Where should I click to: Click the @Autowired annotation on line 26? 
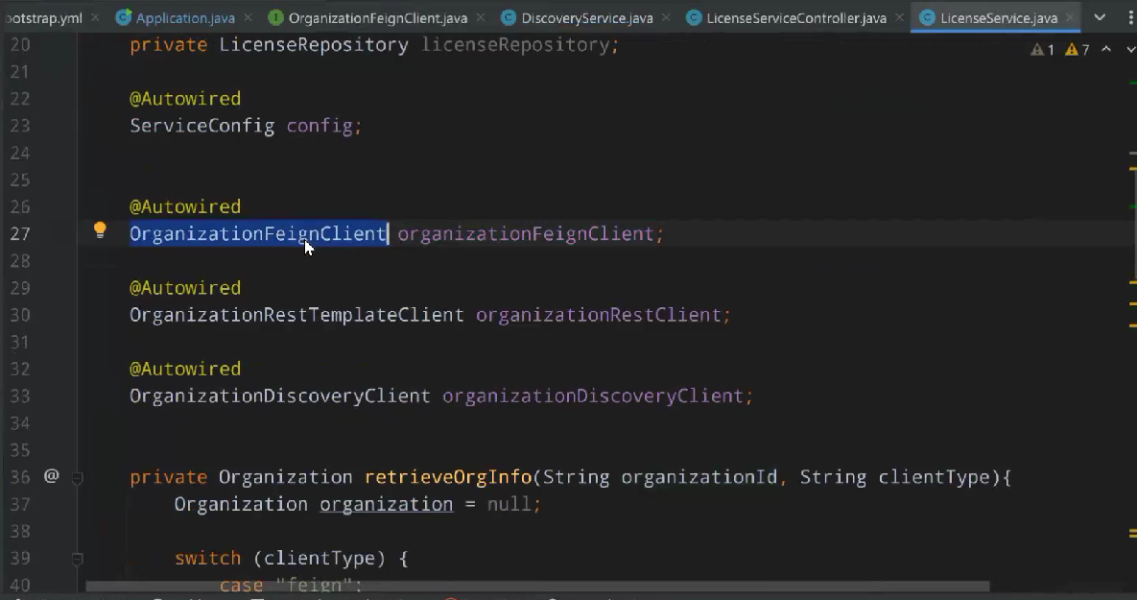185,206
